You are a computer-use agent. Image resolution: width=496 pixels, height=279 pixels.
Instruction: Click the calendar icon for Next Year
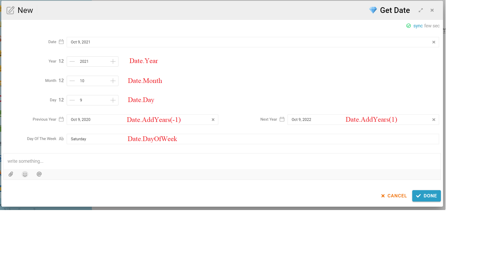282,119
